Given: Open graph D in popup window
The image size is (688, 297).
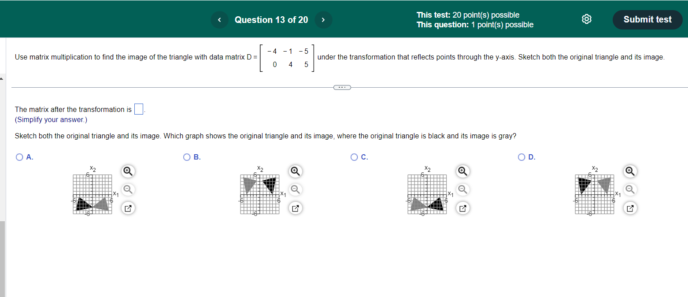Looking at the screenshot, I should [x=630, y=208].
